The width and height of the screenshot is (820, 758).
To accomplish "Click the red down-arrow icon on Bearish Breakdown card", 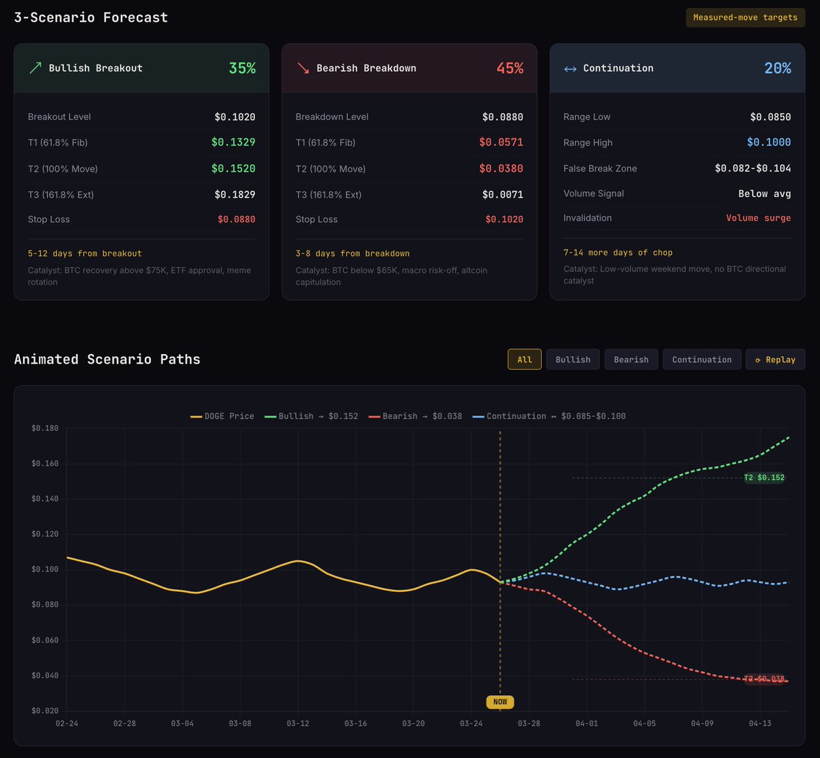I will tap(303, 68).
